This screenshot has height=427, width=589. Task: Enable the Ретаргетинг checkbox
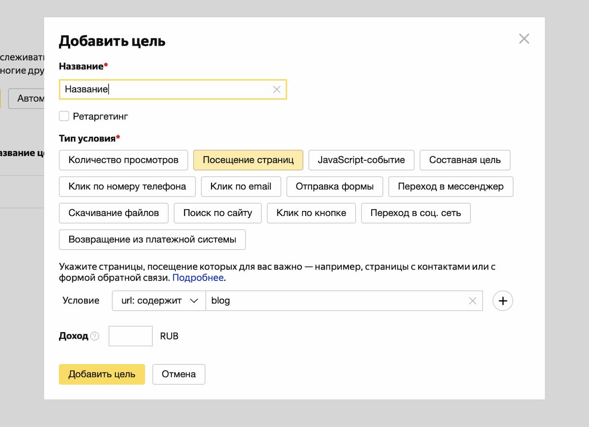(64, 116)
